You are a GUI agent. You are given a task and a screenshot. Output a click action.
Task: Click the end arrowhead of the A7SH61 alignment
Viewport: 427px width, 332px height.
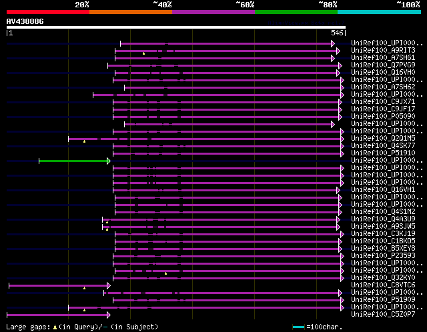[333, 58]
